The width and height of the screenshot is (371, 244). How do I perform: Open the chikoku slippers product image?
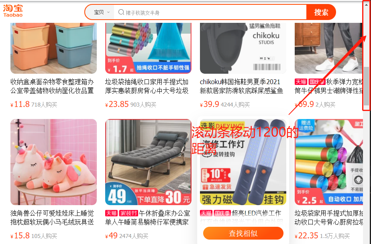pyautogui.click(x=243, y=48)
